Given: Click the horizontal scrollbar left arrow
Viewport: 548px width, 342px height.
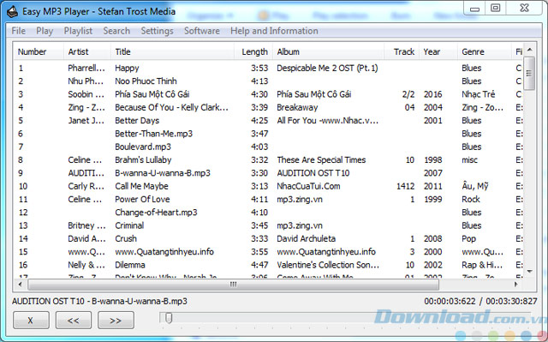Looking at the screenshot, I should [x=21, y=285].
